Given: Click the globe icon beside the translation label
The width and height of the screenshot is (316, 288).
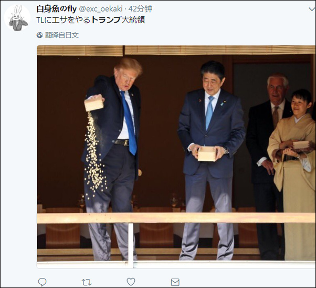Looking at the screenshot, I should (x=40, y=35).
